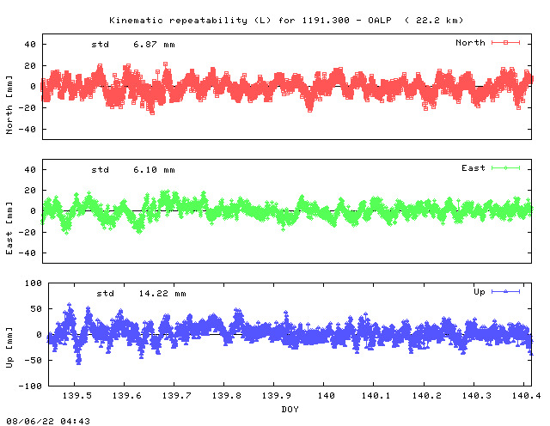
Task: Click the red North legend line sample
Action: tap(505, 43)
